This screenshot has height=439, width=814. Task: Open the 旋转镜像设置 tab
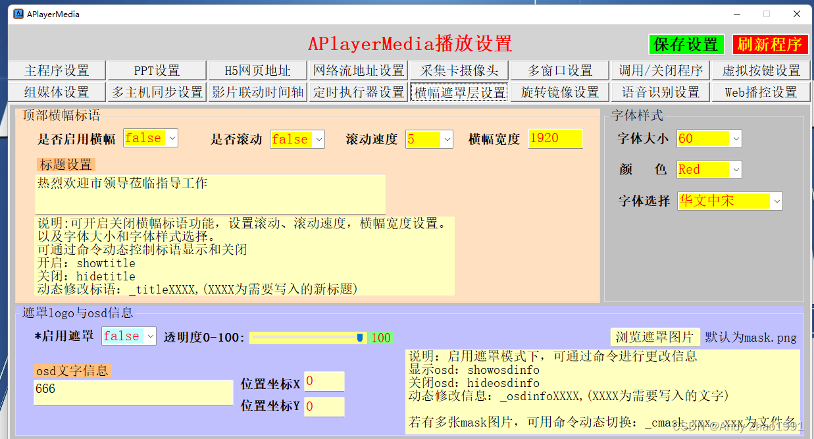point(560,92)
